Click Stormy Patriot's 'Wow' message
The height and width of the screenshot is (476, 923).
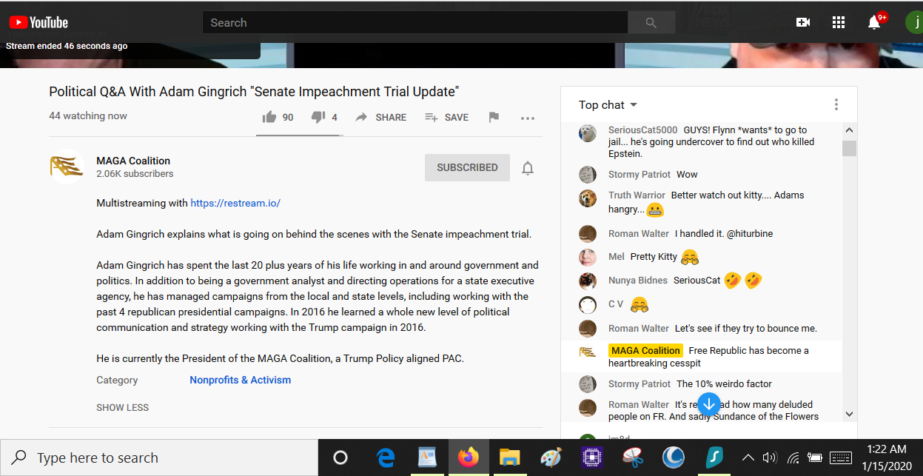(687, 175)
